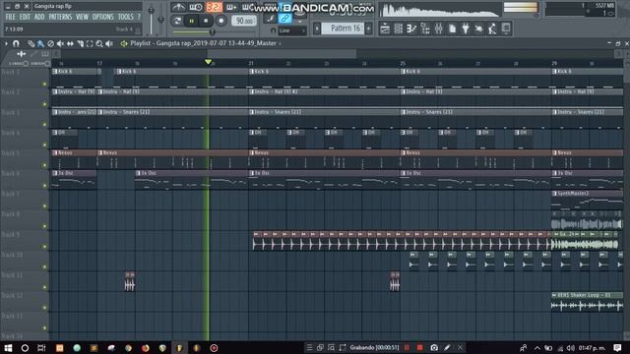
Task: Click the tempo field showing 90.000
Action: click(x=244, y=21)
